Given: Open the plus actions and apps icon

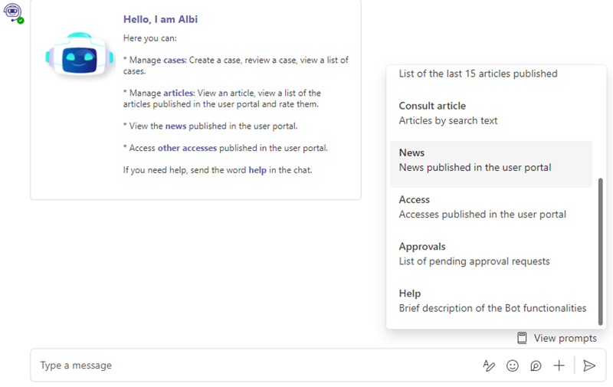Looking at the screenshot, I should click(x=559, y=366).
